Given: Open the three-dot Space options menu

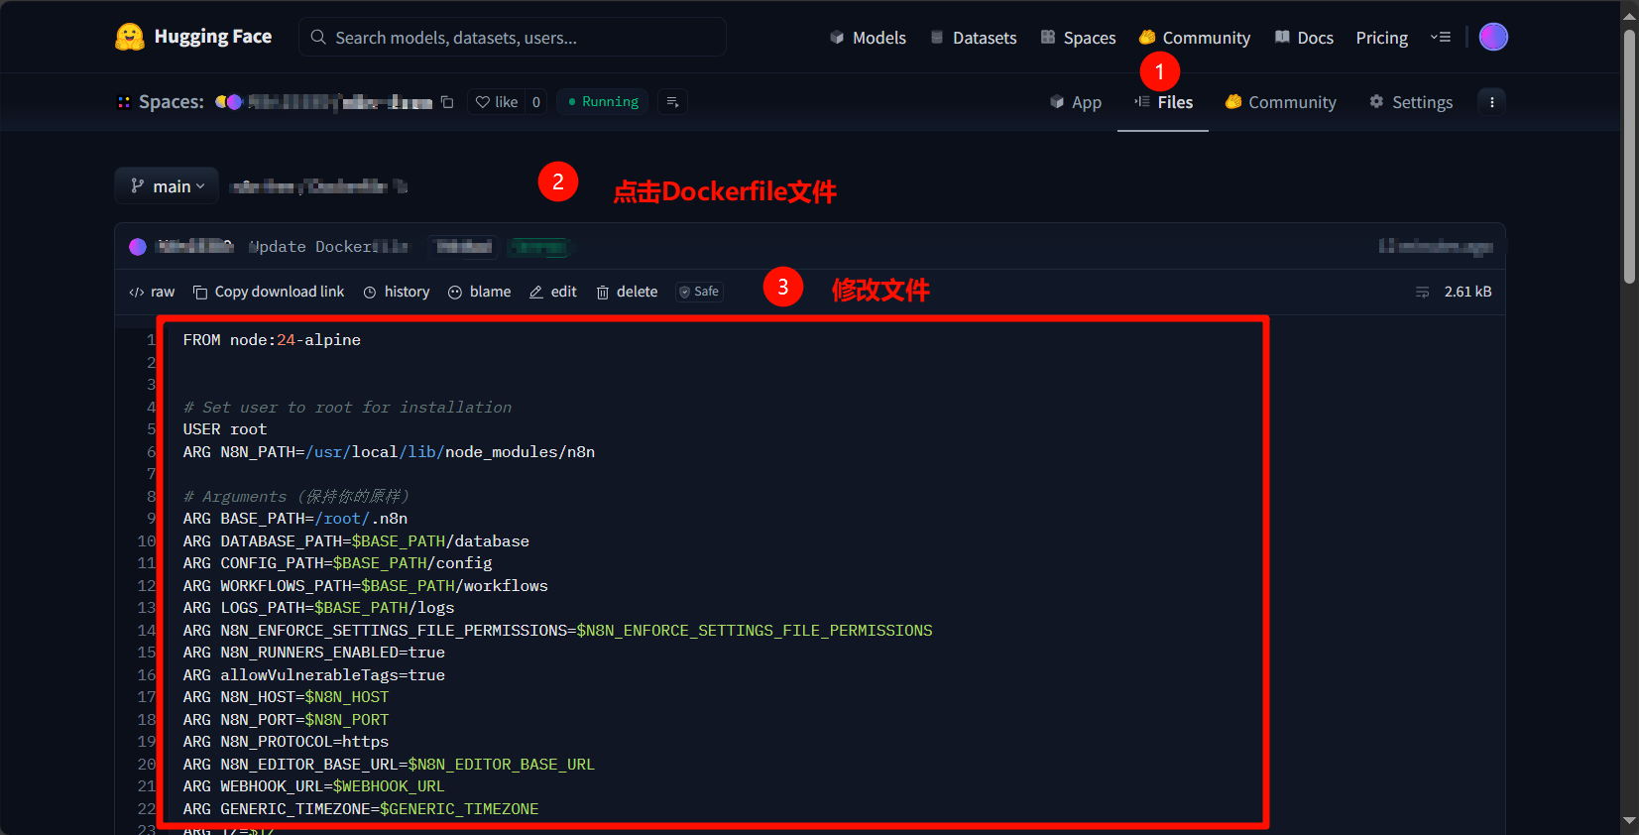Looking at the screenshot, I should point(1491,102).
